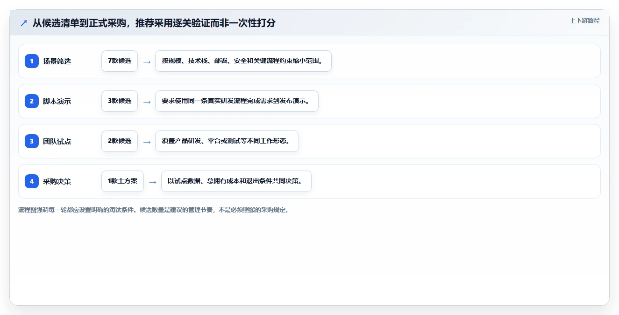The width and height of the screenshot is (619, 315).
Task: Click the 3款候选 chip
Action: [120, 101]
